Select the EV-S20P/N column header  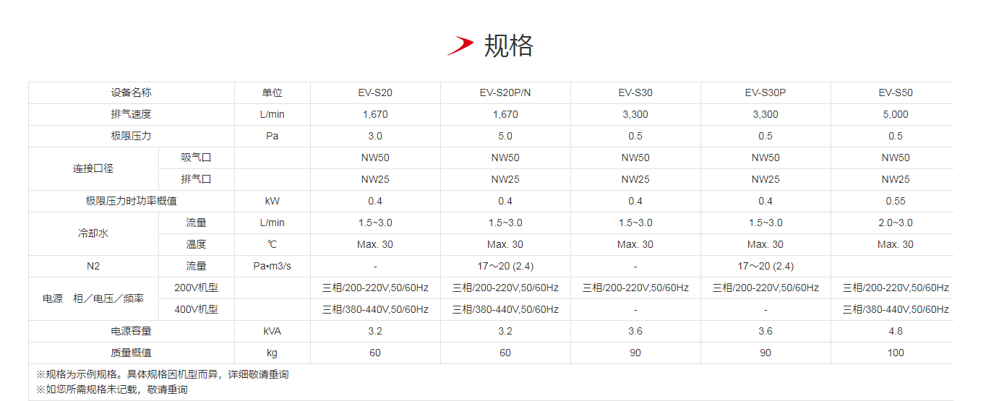pyautogui.click(x=505, y=92)
